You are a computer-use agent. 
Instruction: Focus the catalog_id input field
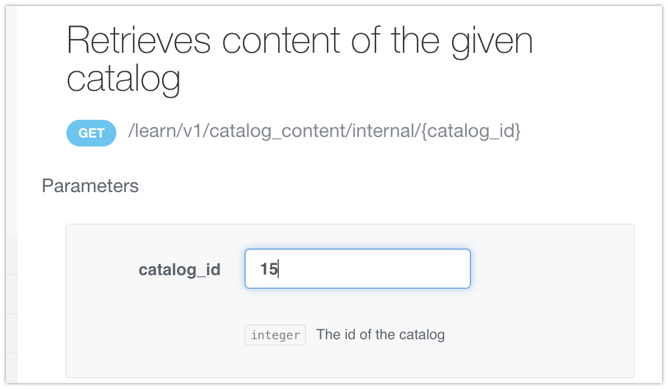[x=357, y=269]
